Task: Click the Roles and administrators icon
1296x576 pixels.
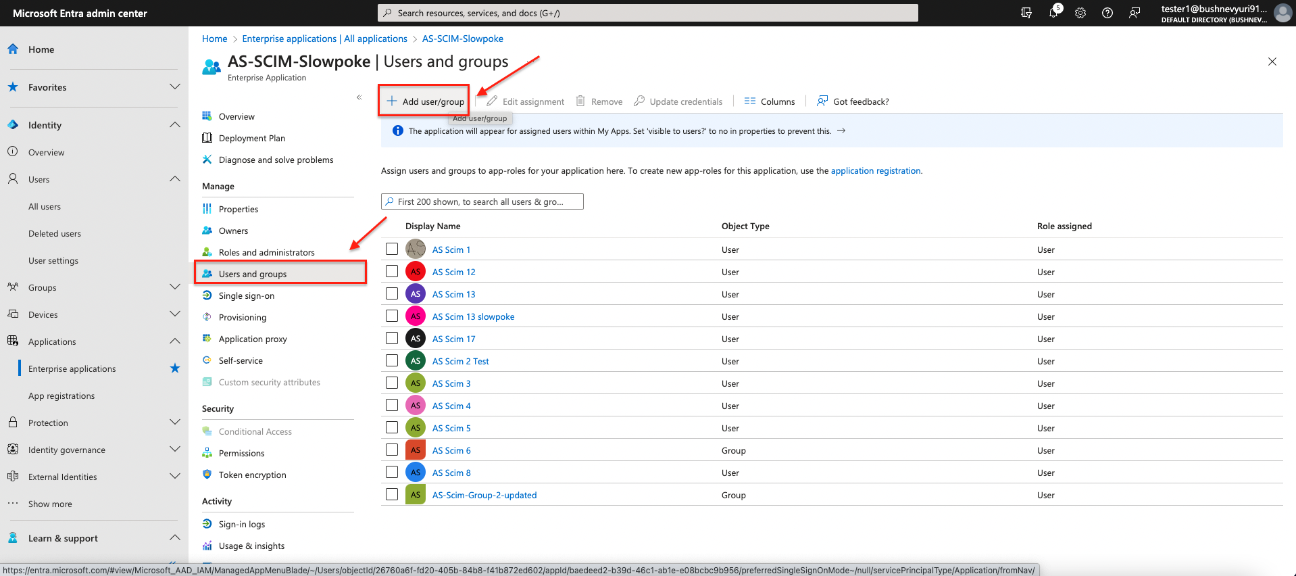Action: click(207, 251)
